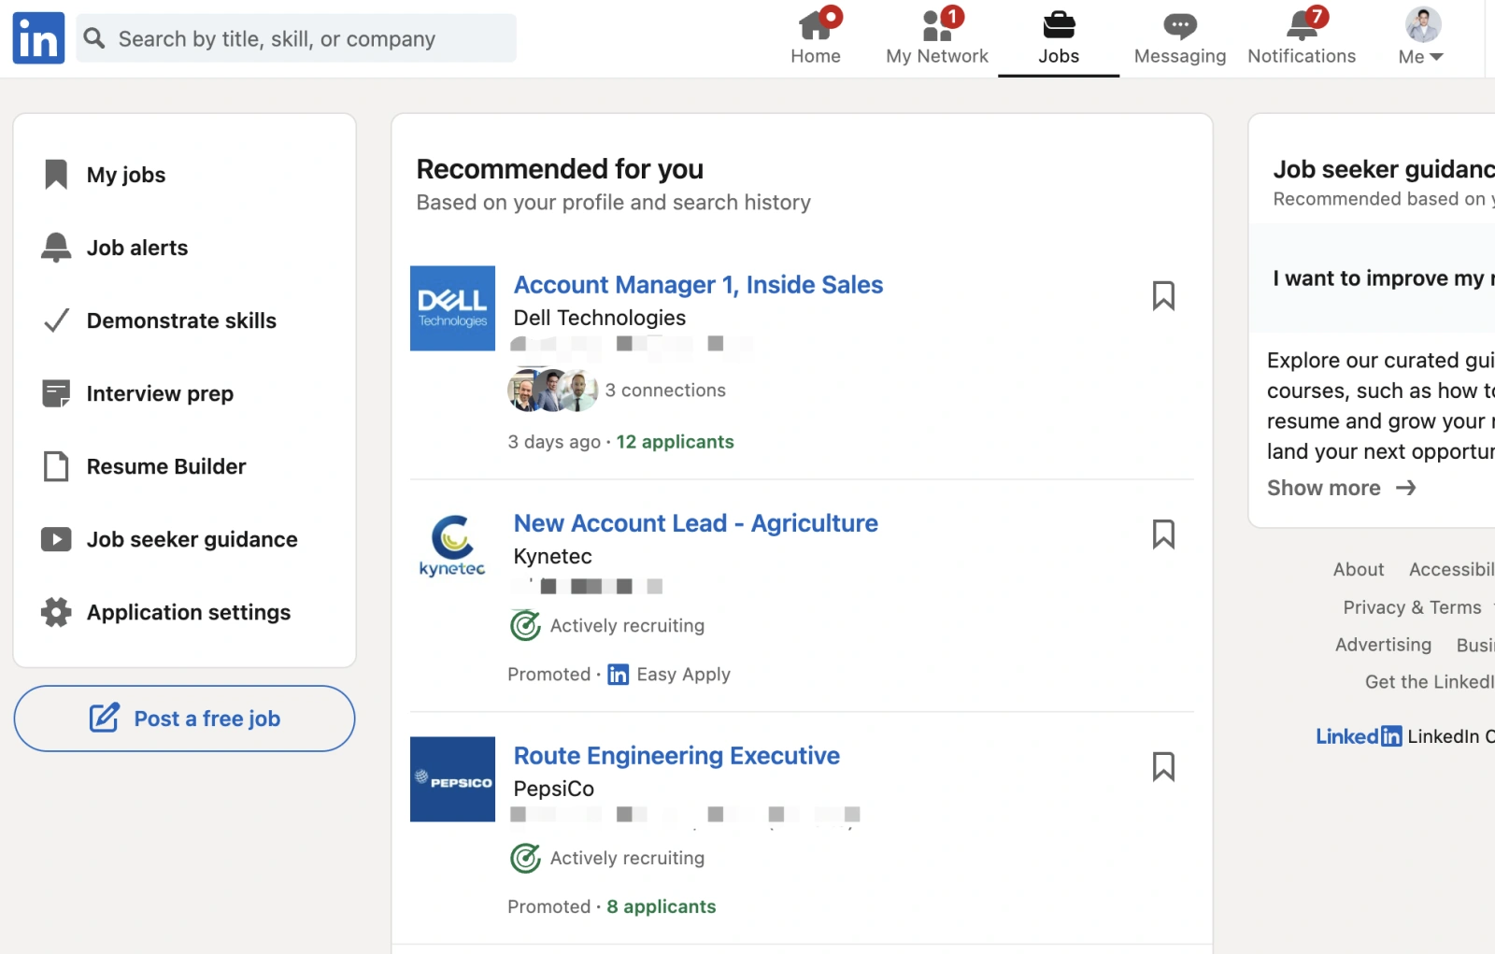Click the Dell Technologies company name

tap(600, 318)
